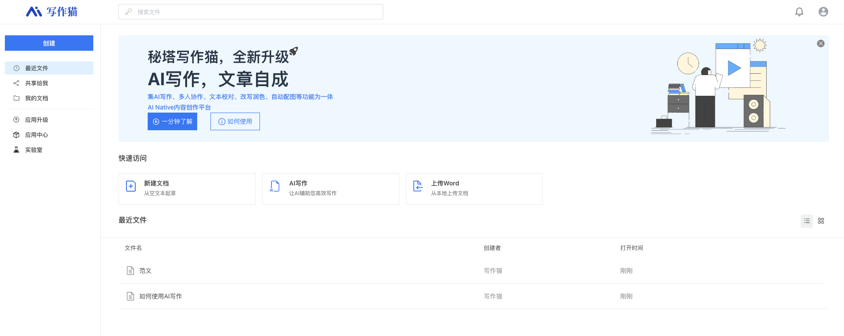Click the upgrade arrow icon beside 应用升级

tap(16, 120)
